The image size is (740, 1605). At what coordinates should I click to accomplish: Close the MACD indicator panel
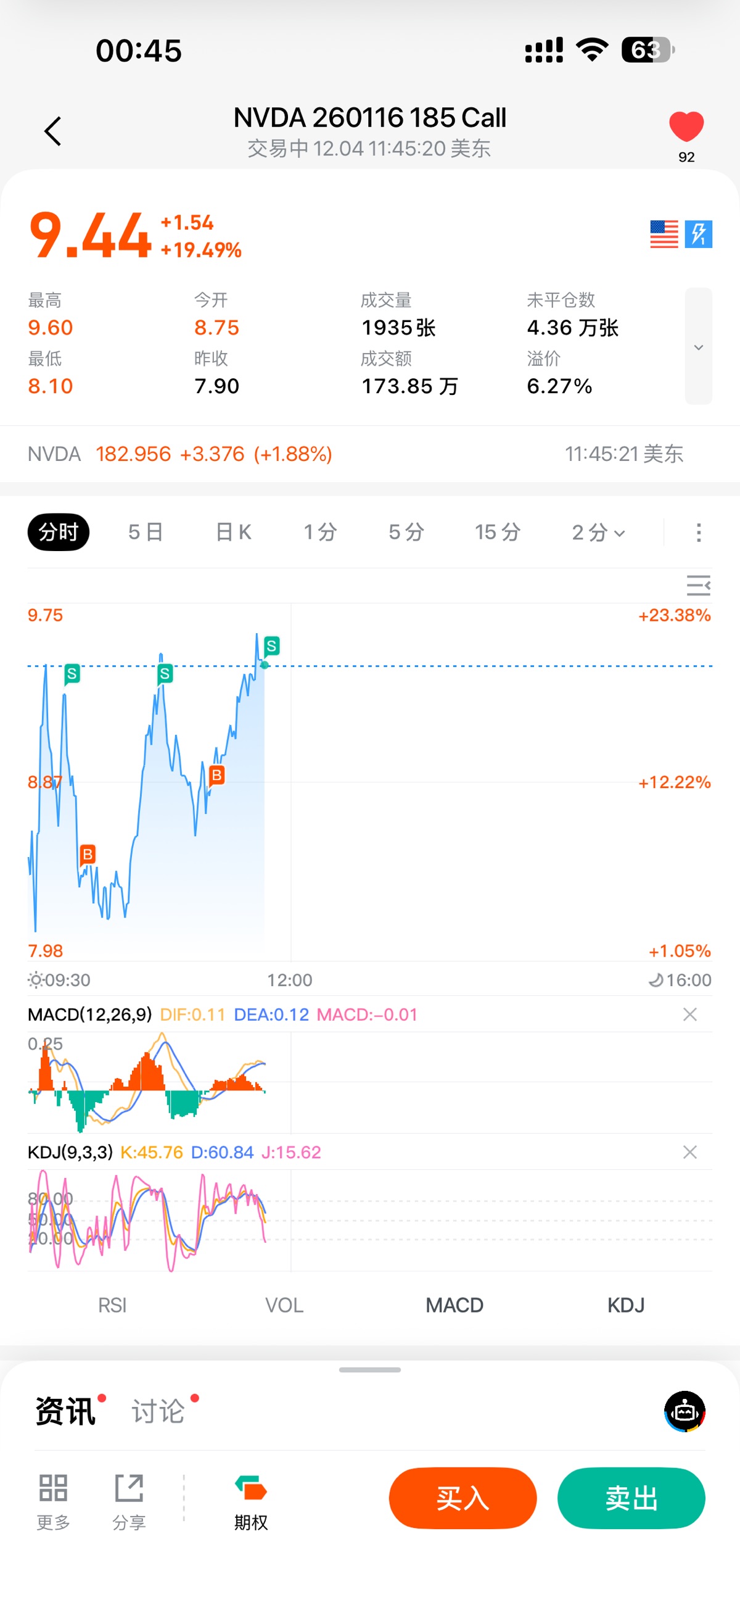[689, 1014]
